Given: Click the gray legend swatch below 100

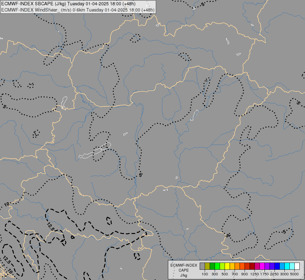Looking at the screenshot, I should tap(202, 266).
